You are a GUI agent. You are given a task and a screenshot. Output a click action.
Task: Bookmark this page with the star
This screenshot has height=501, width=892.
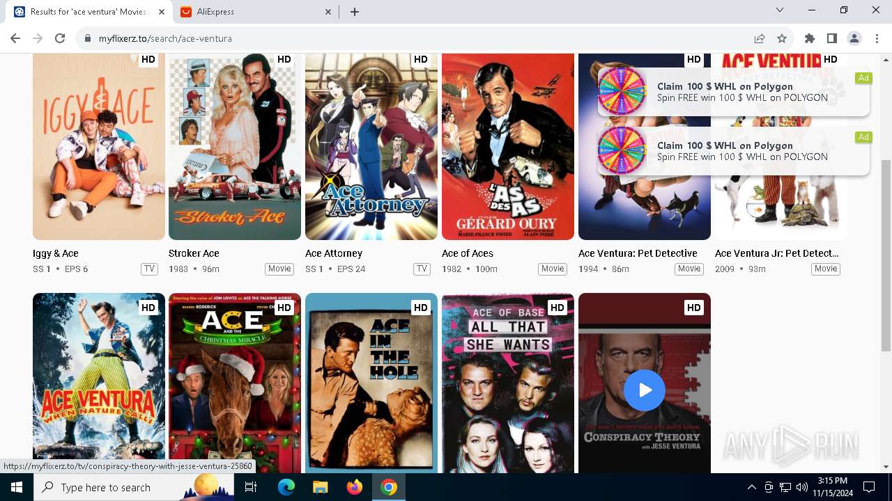click(782, 38)
